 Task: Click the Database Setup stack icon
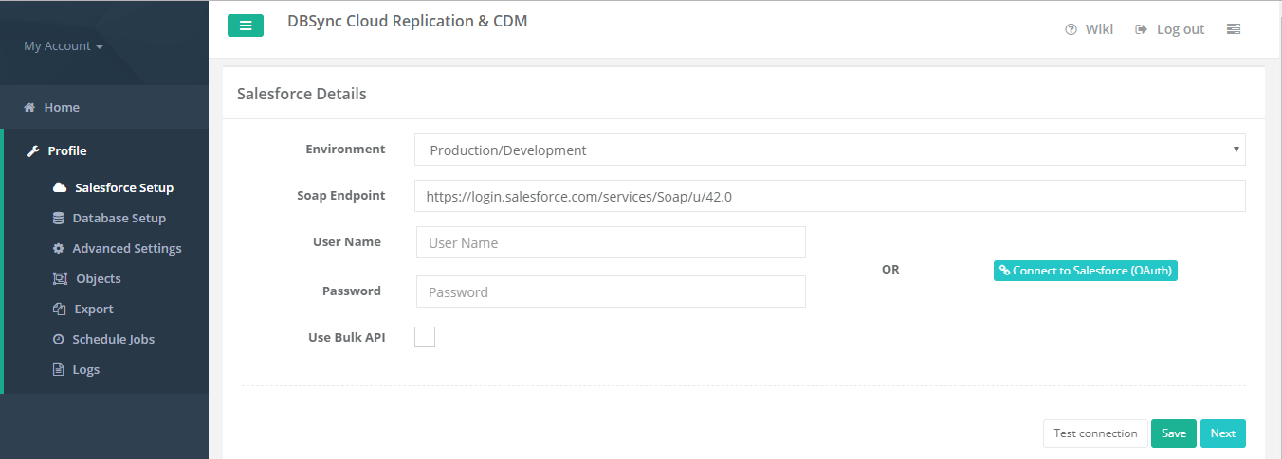pos(59,218)
